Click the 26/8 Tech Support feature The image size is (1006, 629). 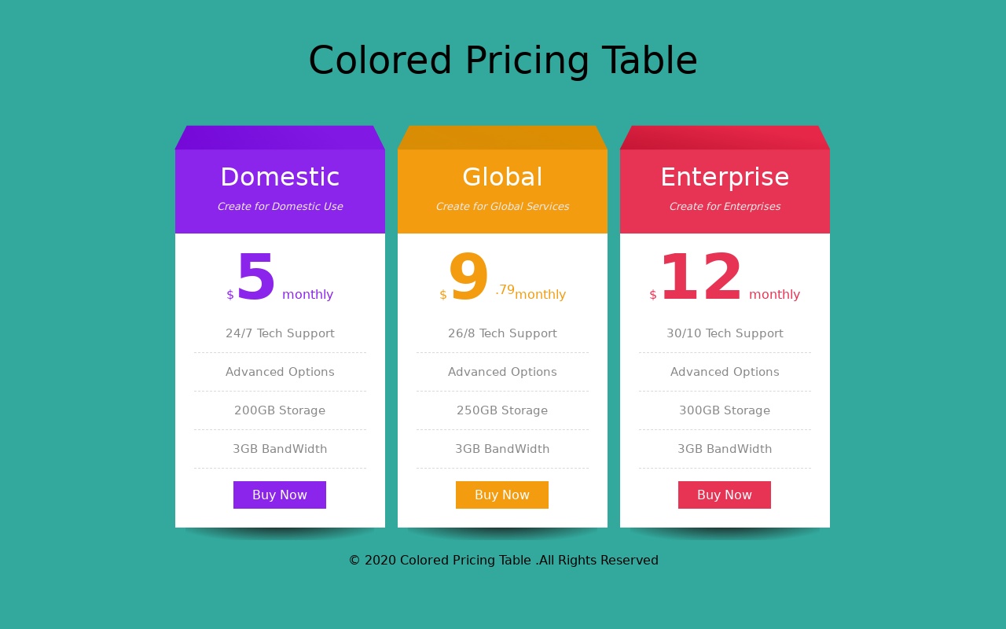click(502, 333)
